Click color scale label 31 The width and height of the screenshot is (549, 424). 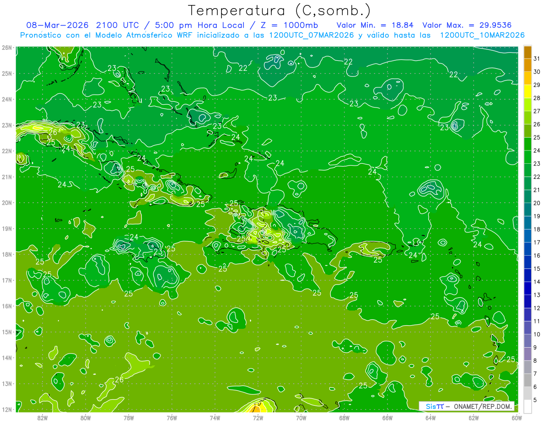(537, 59)
